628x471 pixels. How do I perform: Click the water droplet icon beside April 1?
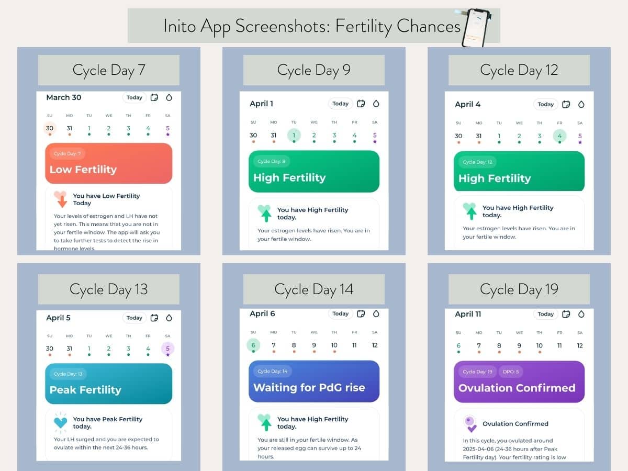tap(376, 104)
